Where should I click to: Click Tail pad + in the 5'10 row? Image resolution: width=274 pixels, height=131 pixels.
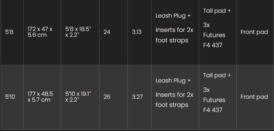click(x=217, y=76)
